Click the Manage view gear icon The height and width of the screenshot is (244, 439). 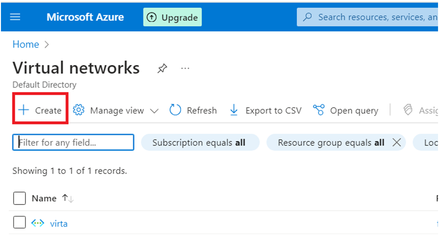[x=79, y=110]
